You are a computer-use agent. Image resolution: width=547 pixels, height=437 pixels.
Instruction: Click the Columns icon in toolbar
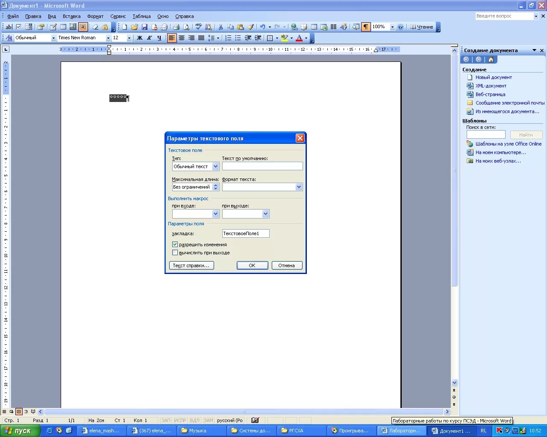click(334, 27)
